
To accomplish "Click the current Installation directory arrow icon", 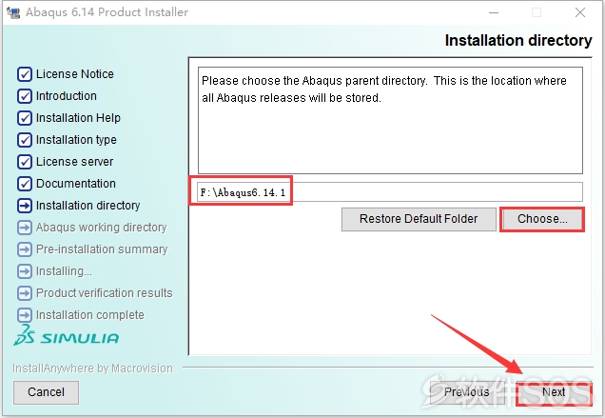I will pyautogui.click(x=25, y=206).
